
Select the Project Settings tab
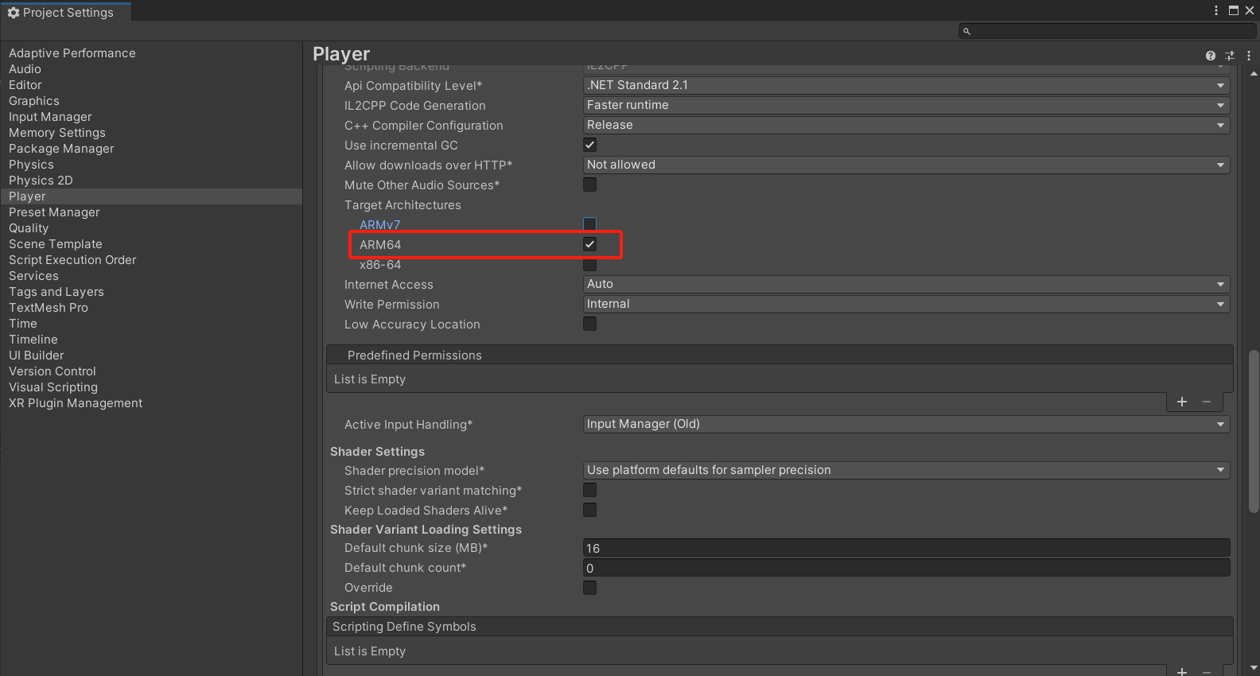pyautogui.click(x=62, y=13)
